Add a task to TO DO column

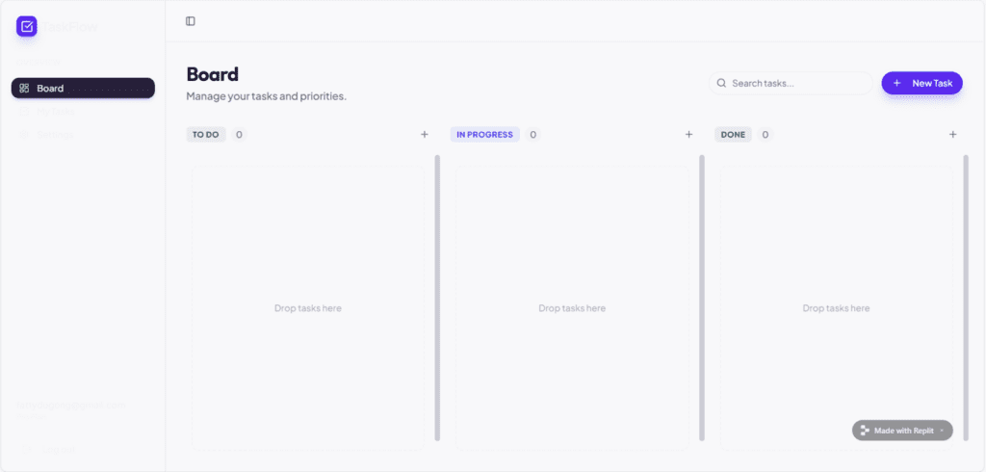(x=425, y=134)
